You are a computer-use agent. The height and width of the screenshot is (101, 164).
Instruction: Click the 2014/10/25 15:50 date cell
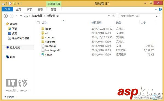(x=102, y=37)
